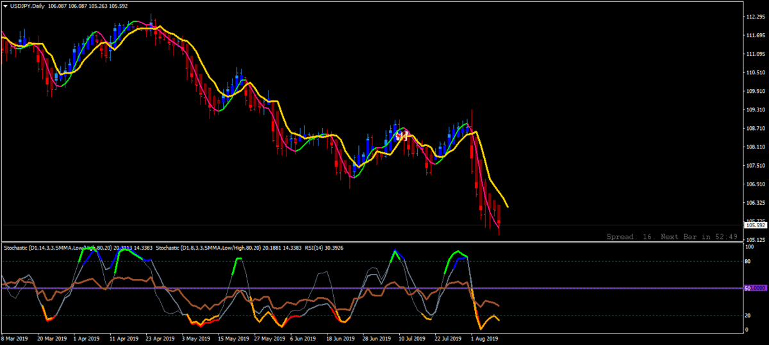Select the purple 50.00000 level label
Screen dimensions: 769x345
756,289
